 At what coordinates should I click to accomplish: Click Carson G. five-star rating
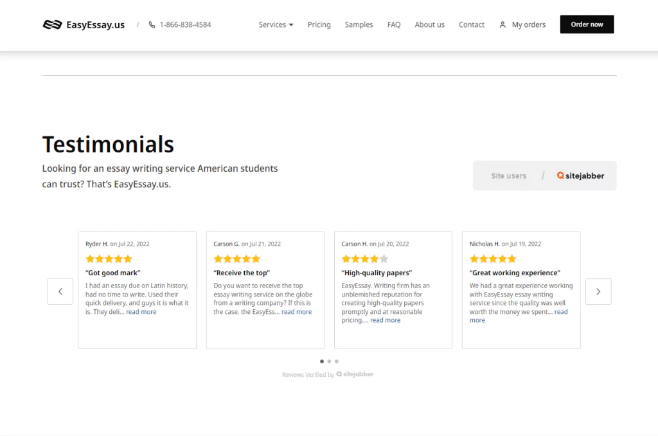(x=237, y=259)
